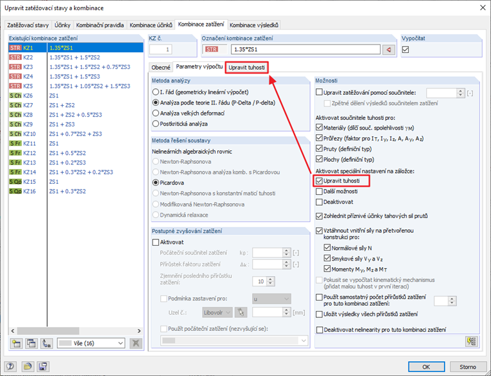Screen dimensions: 491x376
Task: Toggle the Vypočítat checkbox
Action: (x=406, y=50)
